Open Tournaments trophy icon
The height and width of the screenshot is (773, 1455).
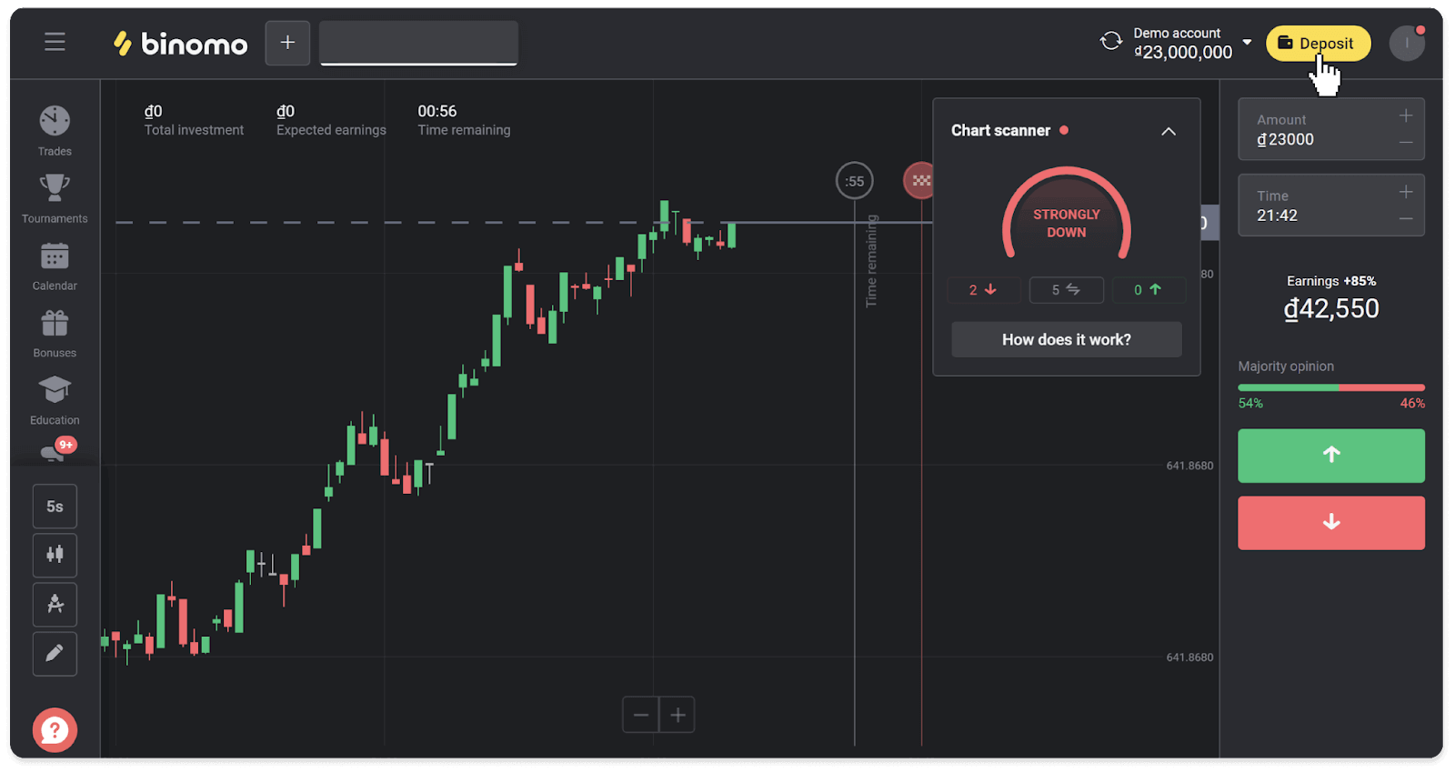(x=55, y=188)
